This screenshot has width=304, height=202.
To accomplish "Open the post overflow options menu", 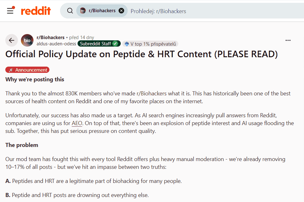I will pos(288,40).
